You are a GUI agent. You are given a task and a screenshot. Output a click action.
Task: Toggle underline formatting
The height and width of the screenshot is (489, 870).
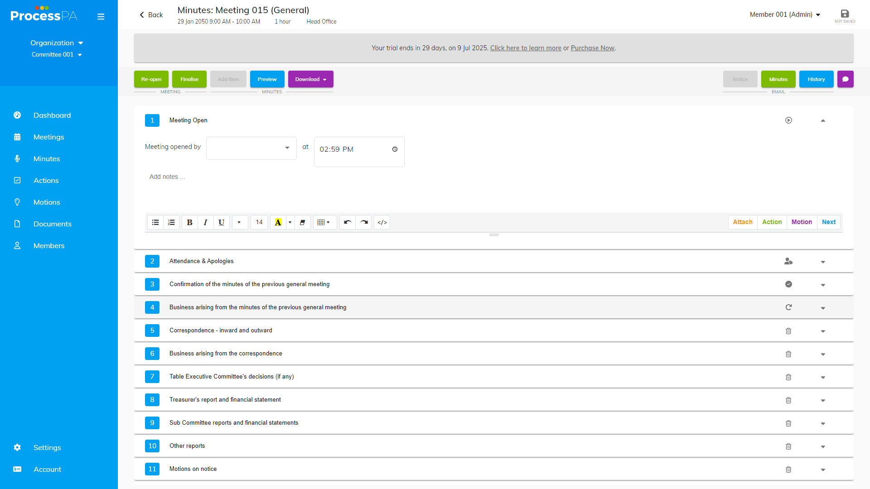tap(221, 222)
